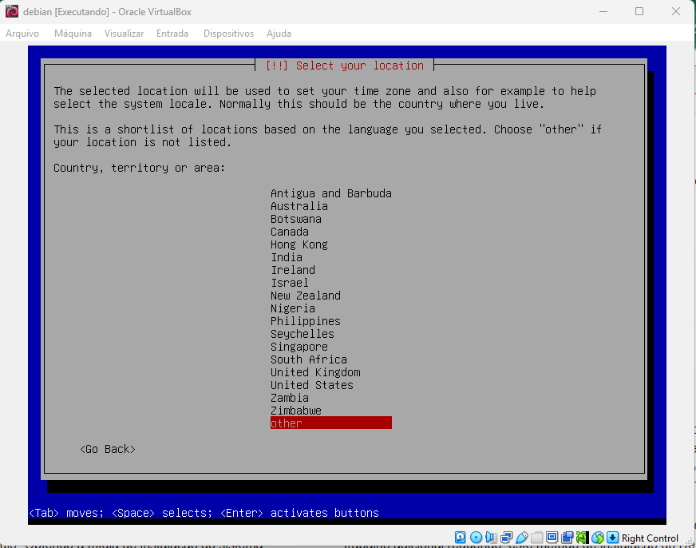Click the USB devices status icon
The image size is (696, 548).
pyautogui.click(x=522, y=538)
